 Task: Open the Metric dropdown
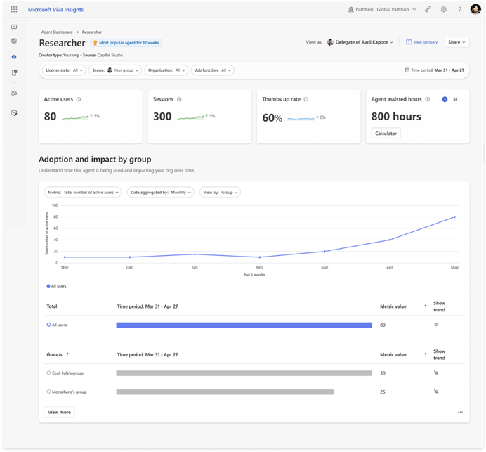point(83,193)
